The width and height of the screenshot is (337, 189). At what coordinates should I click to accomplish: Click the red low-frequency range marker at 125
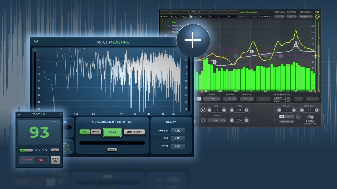[202, 92]
